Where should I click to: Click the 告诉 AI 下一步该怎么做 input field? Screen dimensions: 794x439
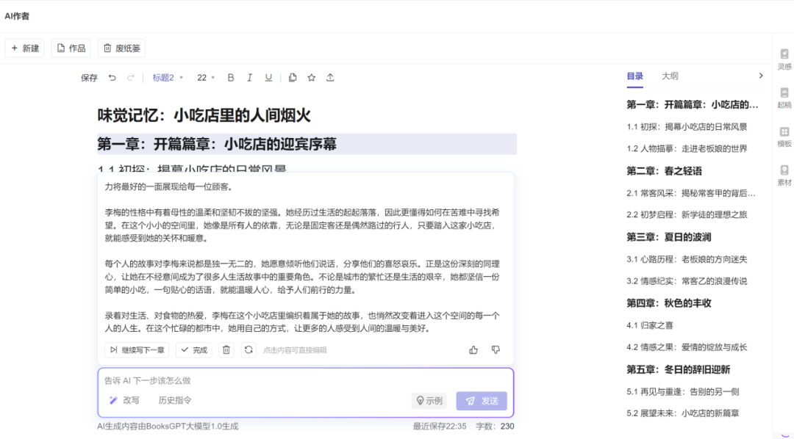[294, 380]
